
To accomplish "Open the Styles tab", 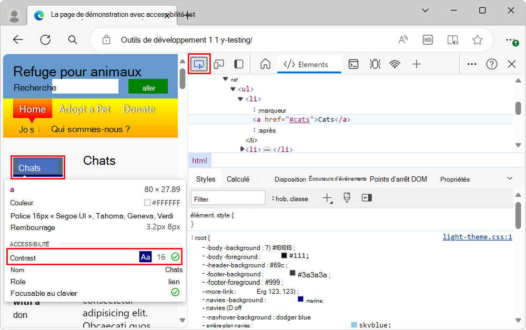I will coord(206,179).
